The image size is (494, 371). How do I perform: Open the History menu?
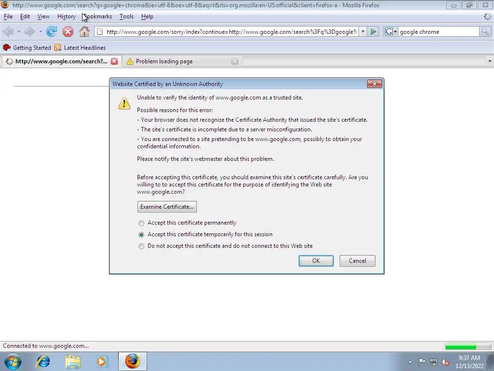tap(67, 16)
